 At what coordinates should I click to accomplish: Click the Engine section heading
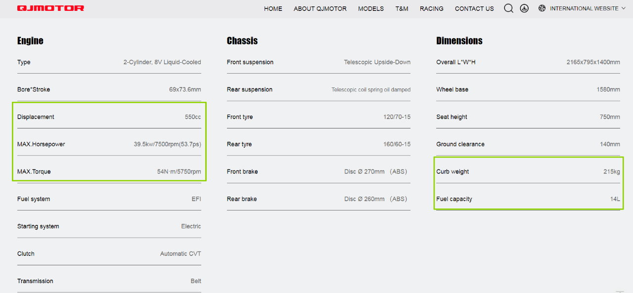[x=30, y=41]
